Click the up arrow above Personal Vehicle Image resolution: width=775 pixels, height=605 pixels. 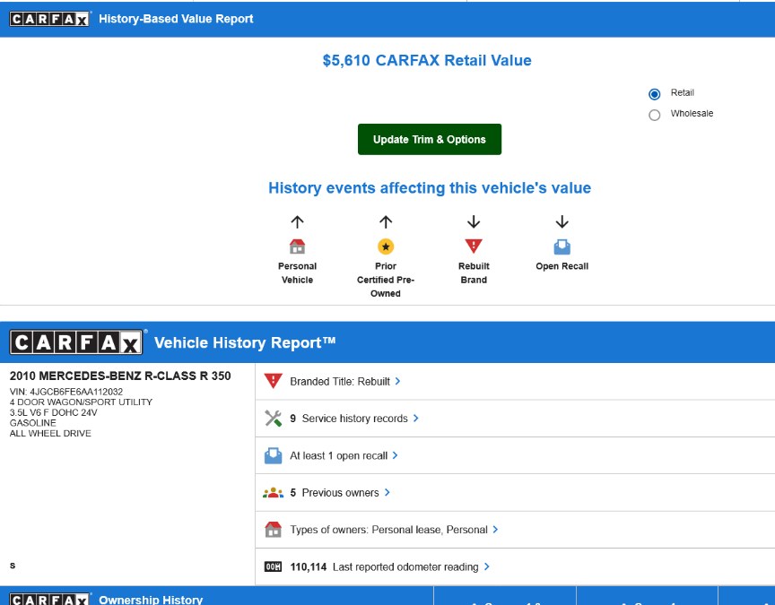click(x=297, y=221)
